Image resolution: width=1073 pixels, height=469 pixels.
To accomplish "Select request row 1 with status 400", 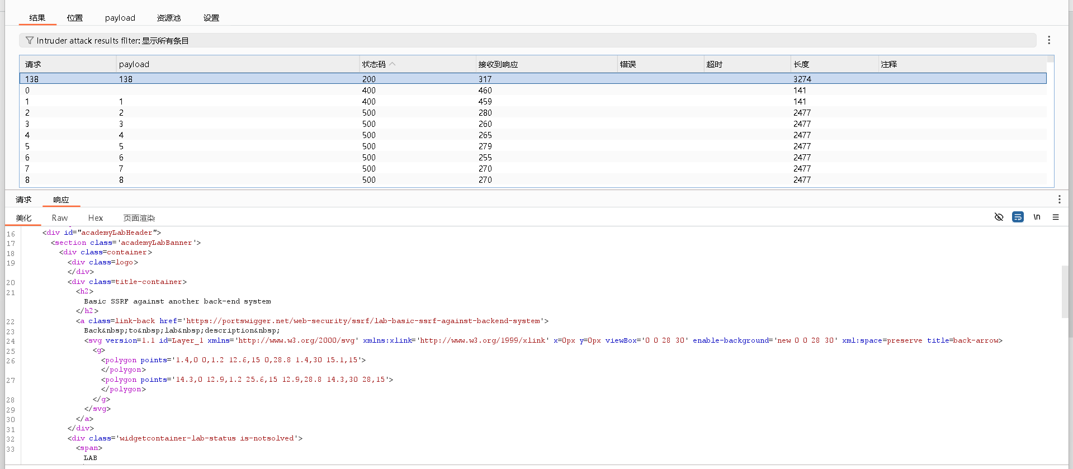I will click(533, 101).
